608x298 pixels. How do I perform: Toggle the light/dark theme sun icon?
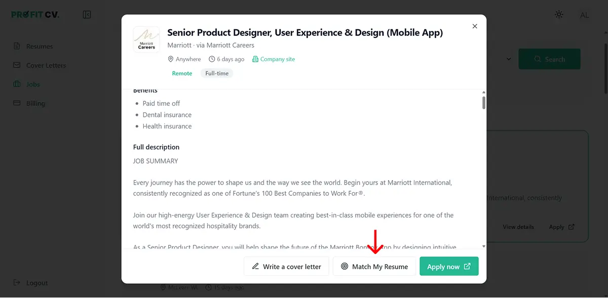coord(559,15)
